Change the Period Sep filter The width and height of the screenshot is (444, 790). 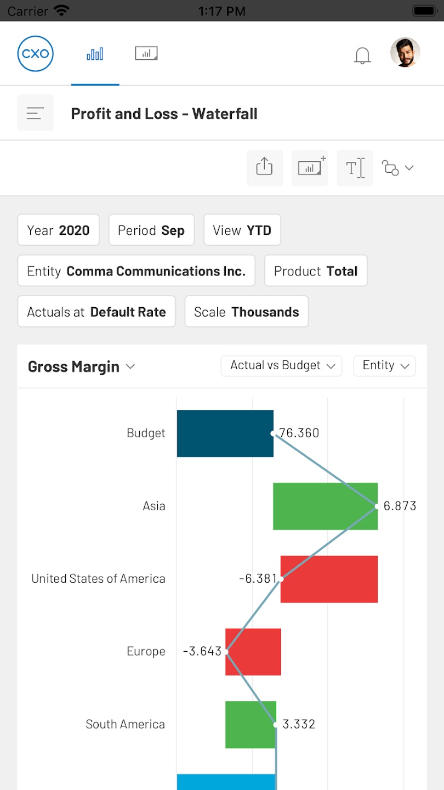pos(151,230)
